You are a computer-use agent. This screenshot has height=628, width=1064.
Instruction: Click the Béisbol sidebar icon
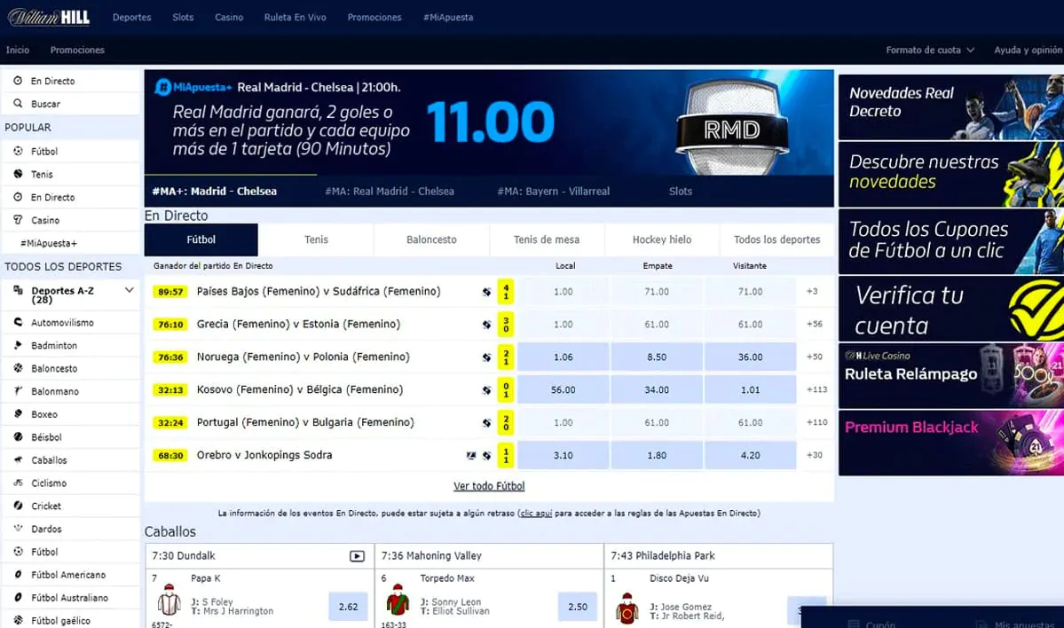(x=19, y=436)
